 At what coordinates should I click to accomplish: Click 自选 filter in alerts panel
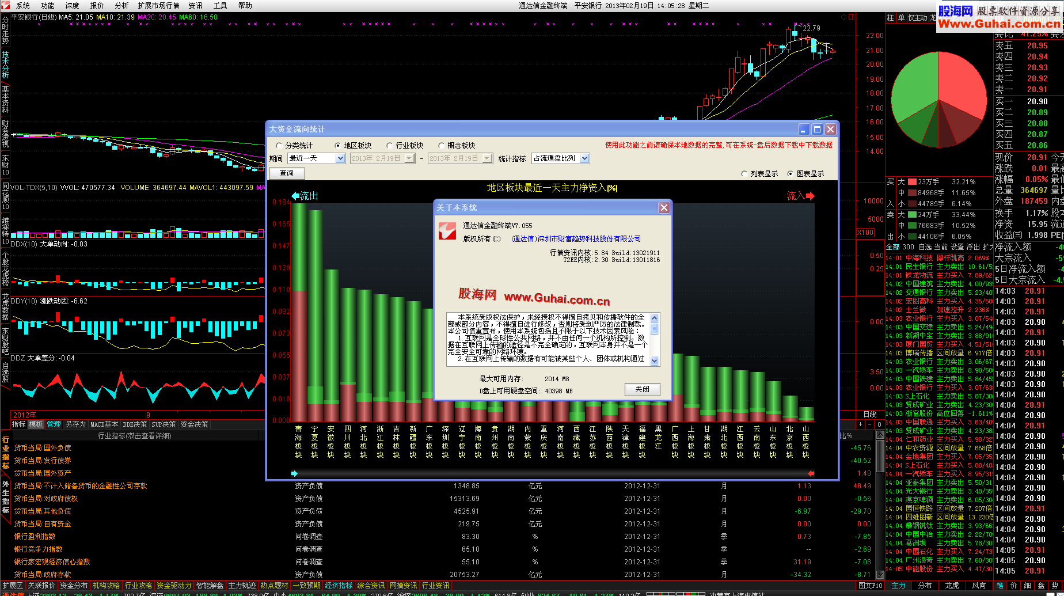925,247
